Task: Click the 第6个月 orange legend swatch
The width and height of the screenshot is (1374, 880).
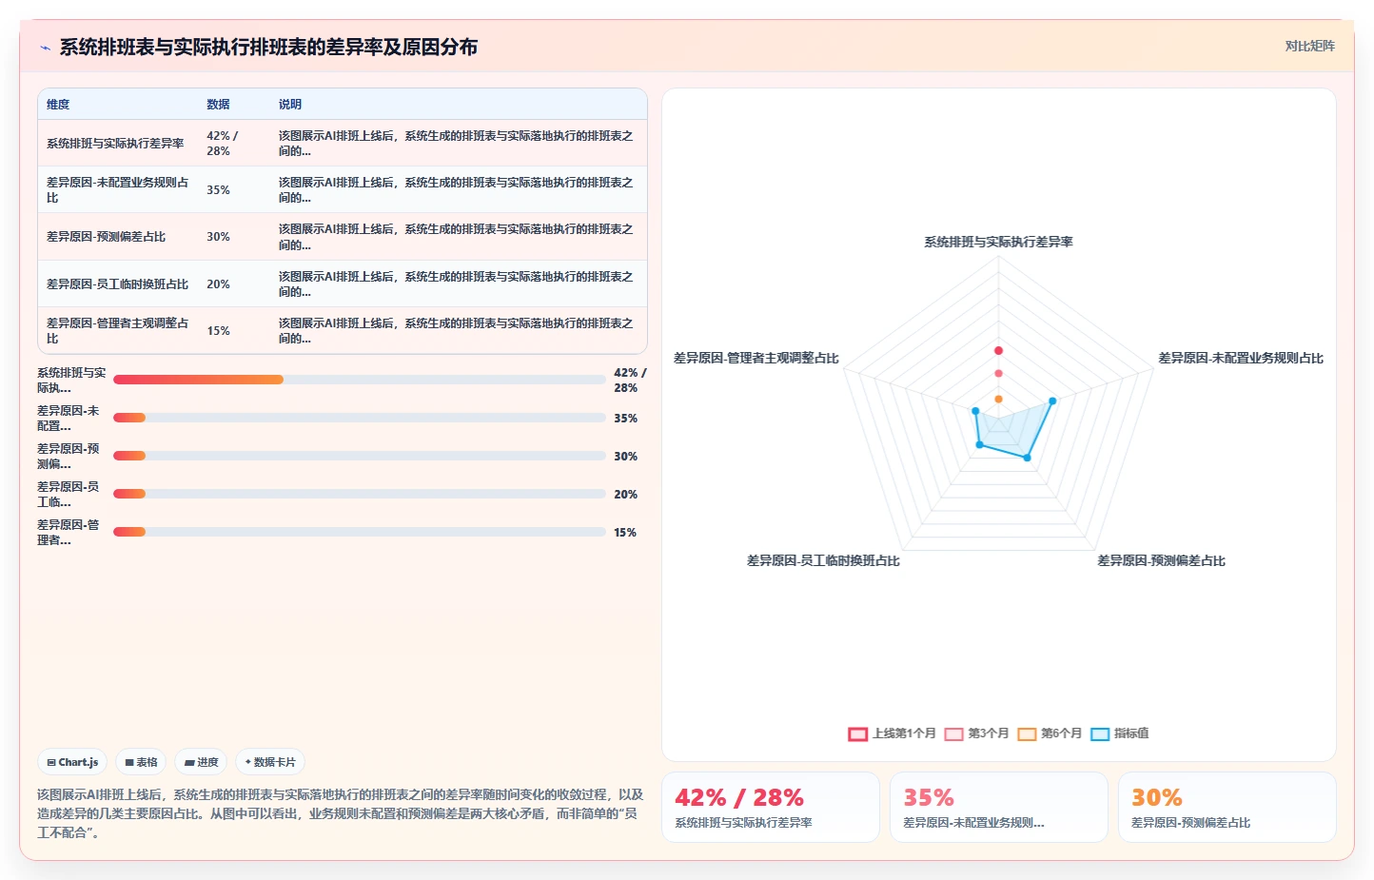Action: [x=1027, y=734]
